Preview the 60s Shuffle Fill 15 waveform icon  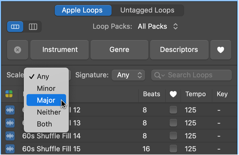[x=10, y=149]
